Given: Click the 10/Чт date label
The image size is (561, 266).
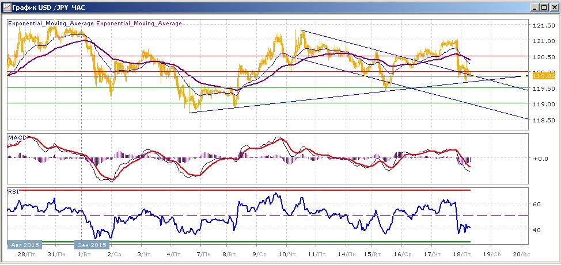Looking at the screenshot, I should tap(287, 254).
